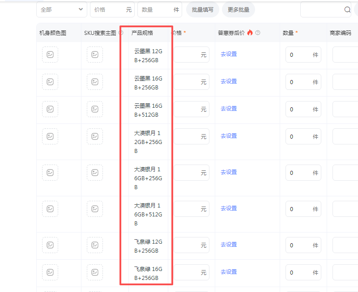Click 去设置 link for 大漠银月 16GB+256GB
The height and width of the screenshot is (292, 358).
(229, 172)
